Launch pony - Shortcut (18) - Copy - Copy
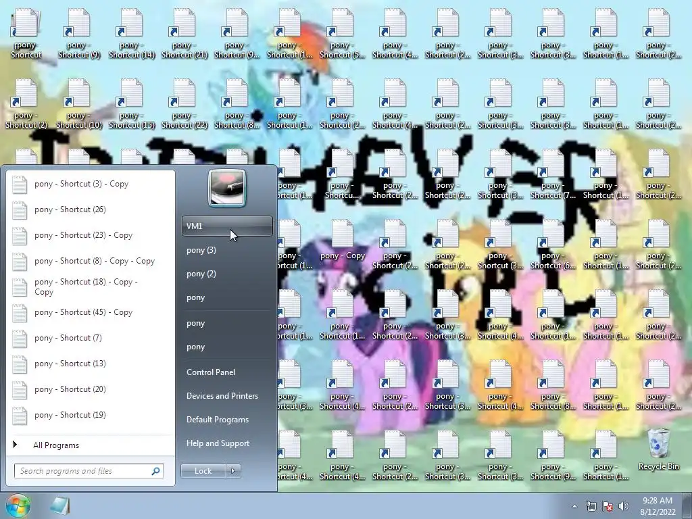The height and width of the screenshot is (519, 692). [91, 287]
